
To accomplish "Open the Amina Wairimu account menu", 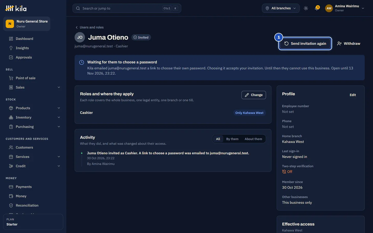I will tap(345, 8).
